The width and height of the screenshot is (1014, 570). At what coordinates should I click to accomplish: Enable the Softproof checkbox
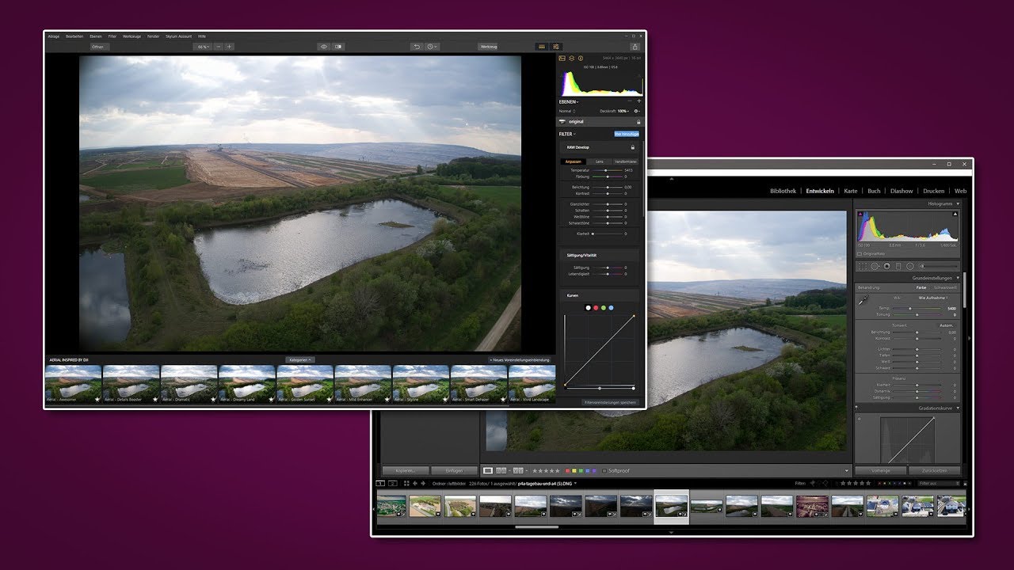point(604,470)
